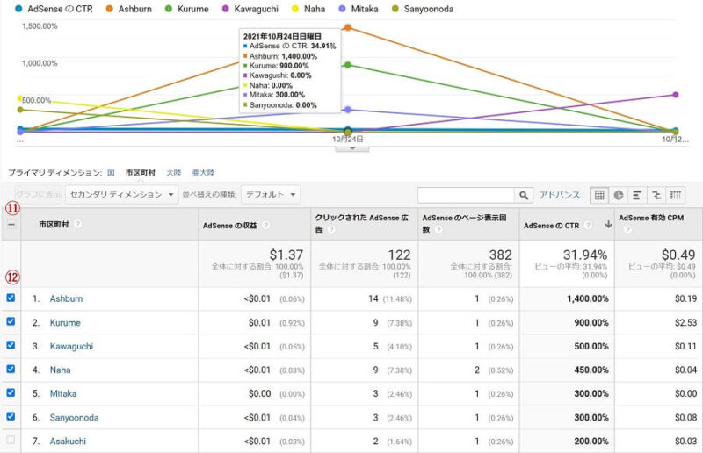The width and height of the screenshot is (703, 453).
Task: Open the Ashburn city link
Action: 67,298
